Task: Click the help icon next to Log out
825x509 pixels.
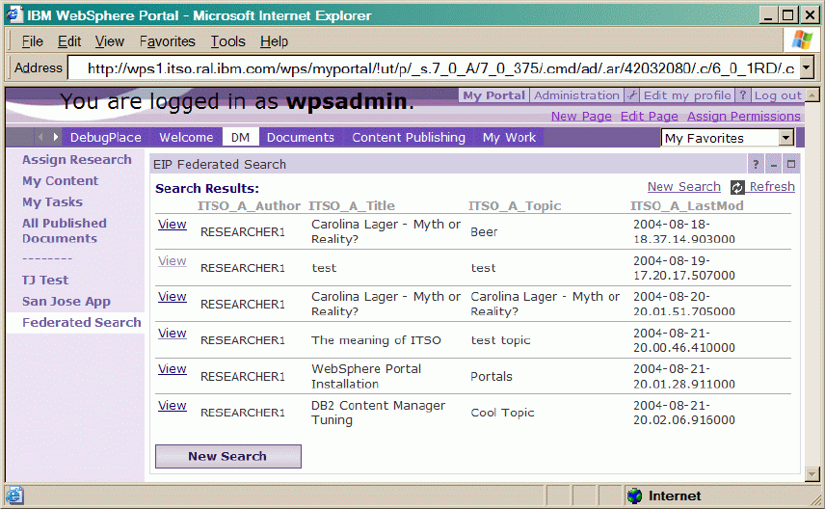Action: tap(743, 95)
